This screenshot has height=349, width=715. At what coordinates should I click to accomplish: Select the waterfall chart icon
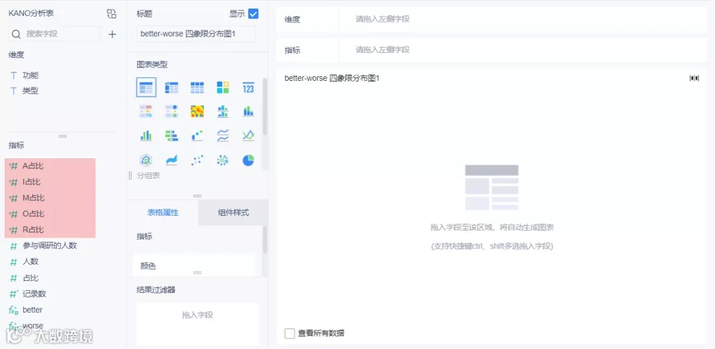pyautogui.click(x=197, y=136)
